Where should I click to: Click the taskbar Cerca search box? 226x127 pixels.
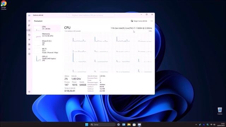coord(102,125)
